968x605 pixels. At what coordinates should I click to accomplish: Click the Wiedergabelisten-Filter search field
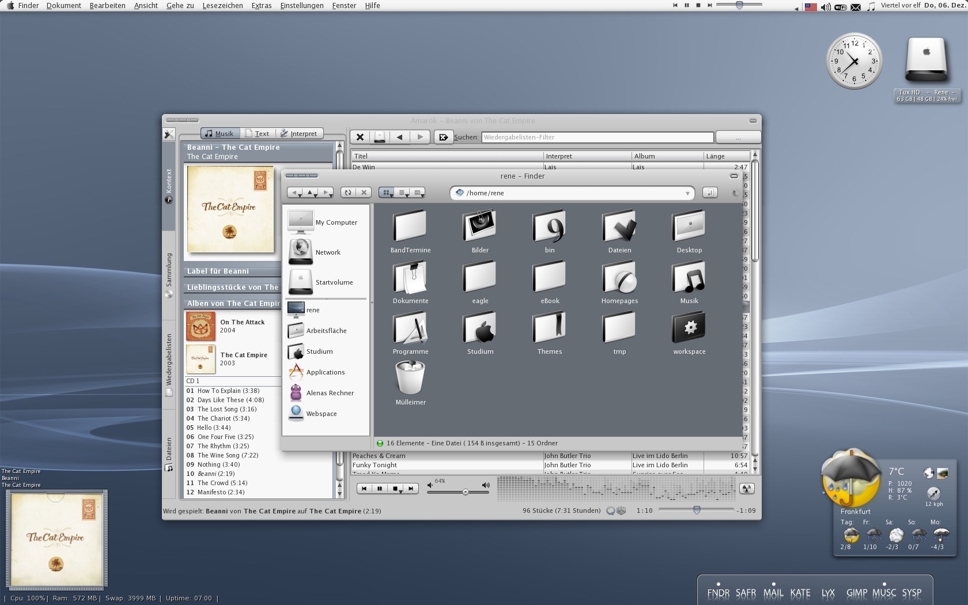598,137
